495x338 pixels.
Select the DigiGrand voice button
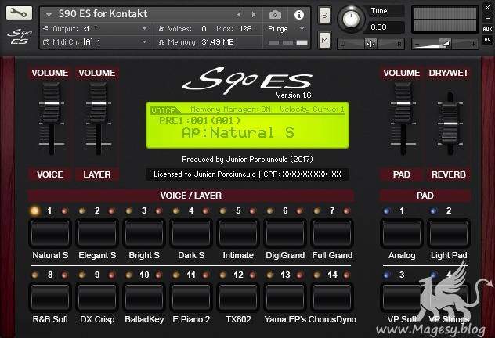(285, 234)
